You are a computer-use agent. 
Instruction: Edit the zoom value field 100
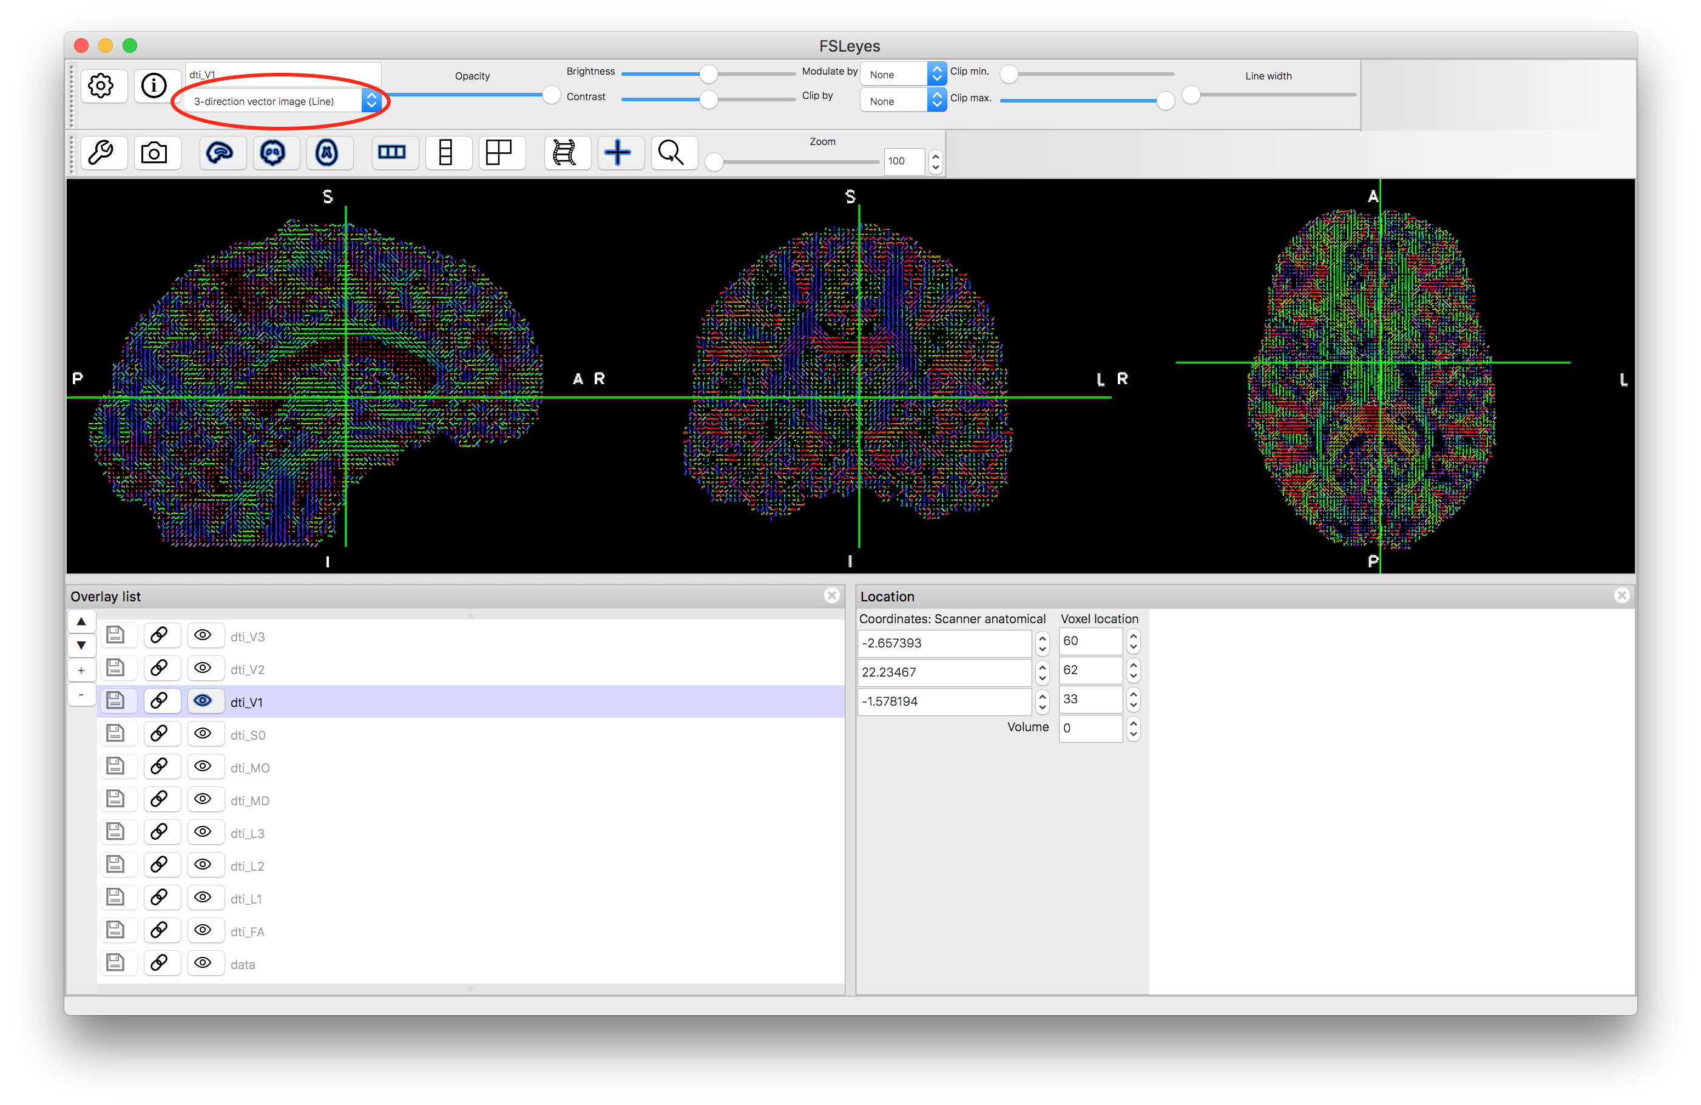pyautogui.click(x=905, y=161)
